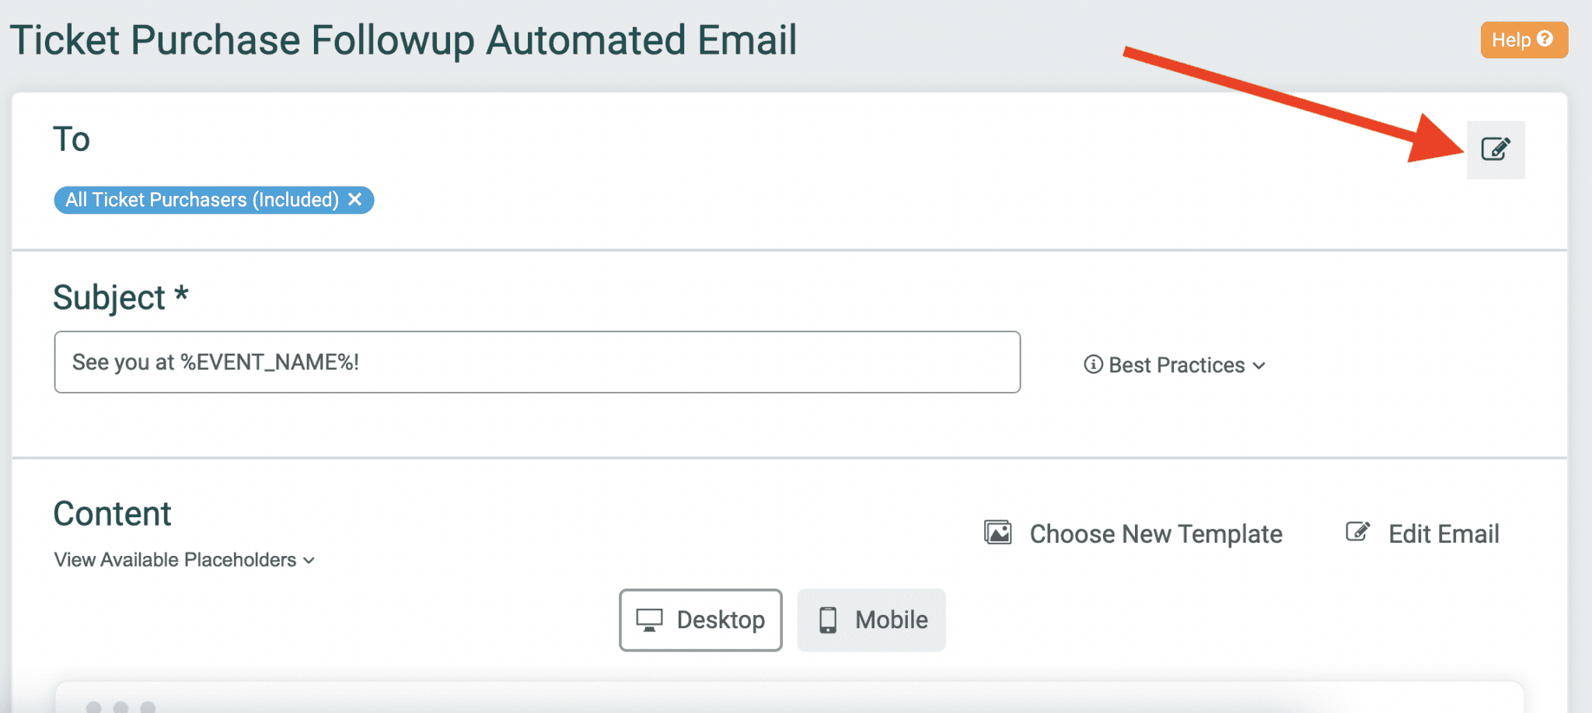
Task: Click the Edit Email pencil icon
Action: tap(1356, 532)
